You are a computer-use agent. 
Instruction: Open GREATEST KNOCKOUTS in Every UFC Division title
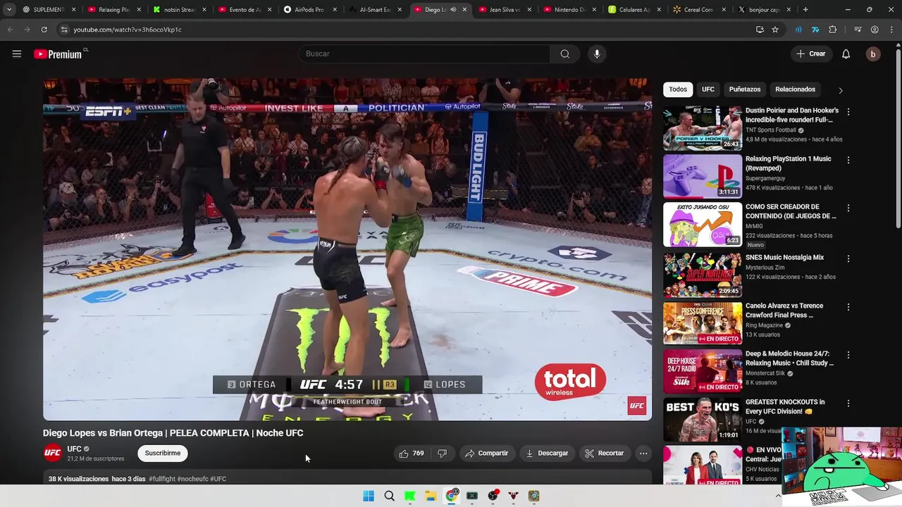pyautogui.click(x=785, y=406)
